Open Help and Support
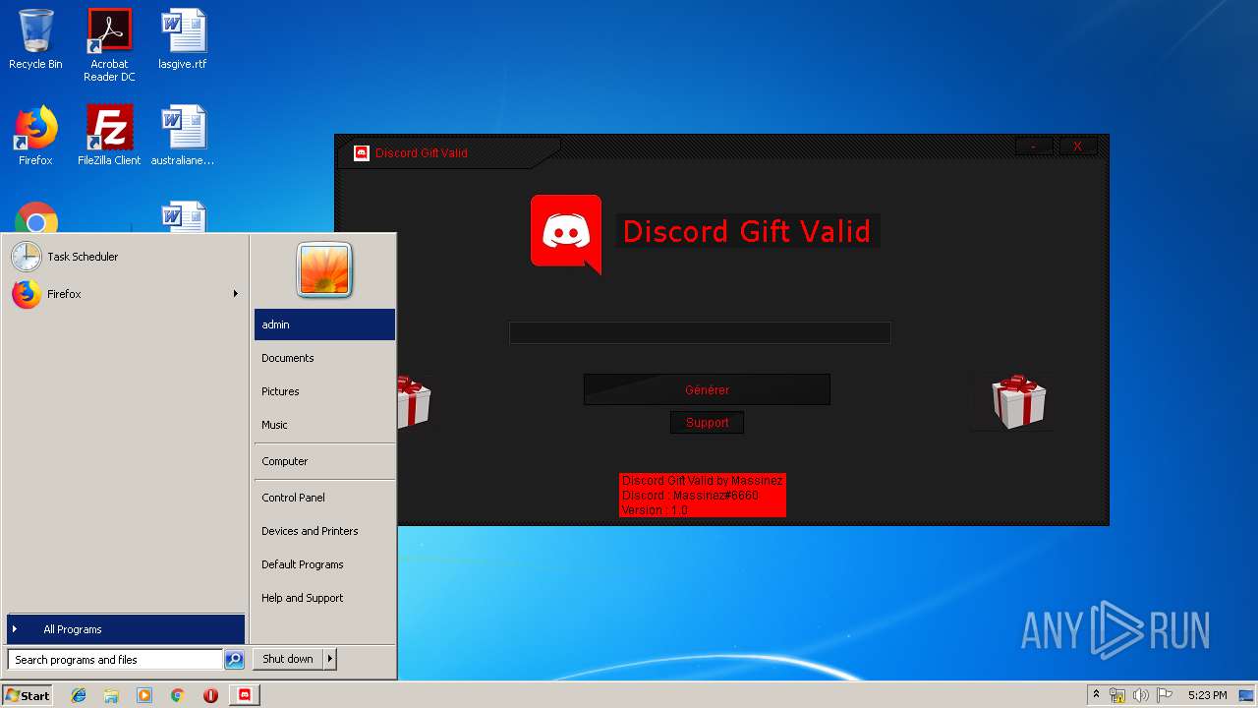The image size is (1258, 708). pyautogui.click(x=324, y=598)
